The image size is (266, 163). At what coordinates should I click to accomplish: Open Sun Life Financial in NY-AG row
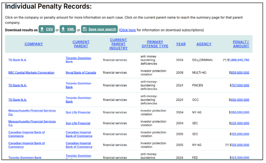pyautogui.click(x=78, y=112)
